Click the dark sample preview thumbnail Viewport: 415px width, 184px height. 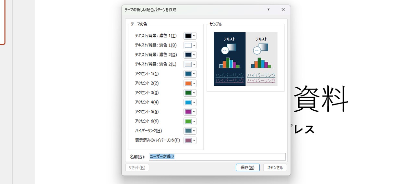(x=230, y=58)
